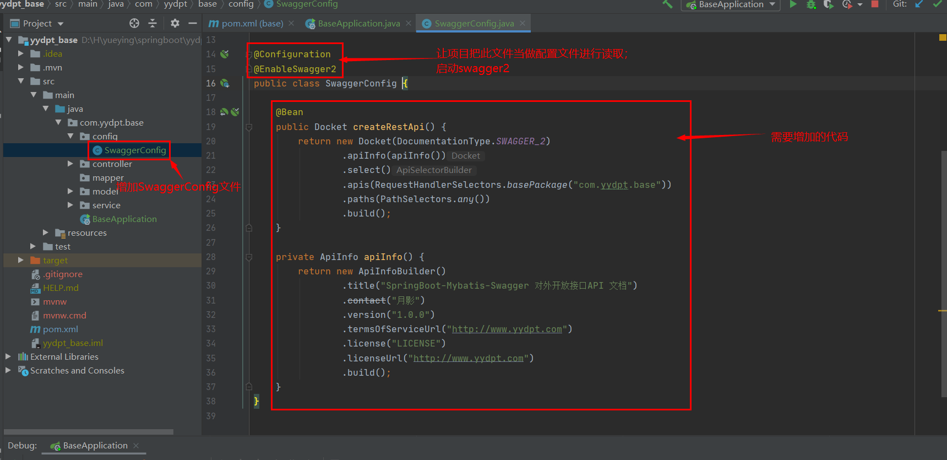Fold the createRestApi method at line 19

249,127
